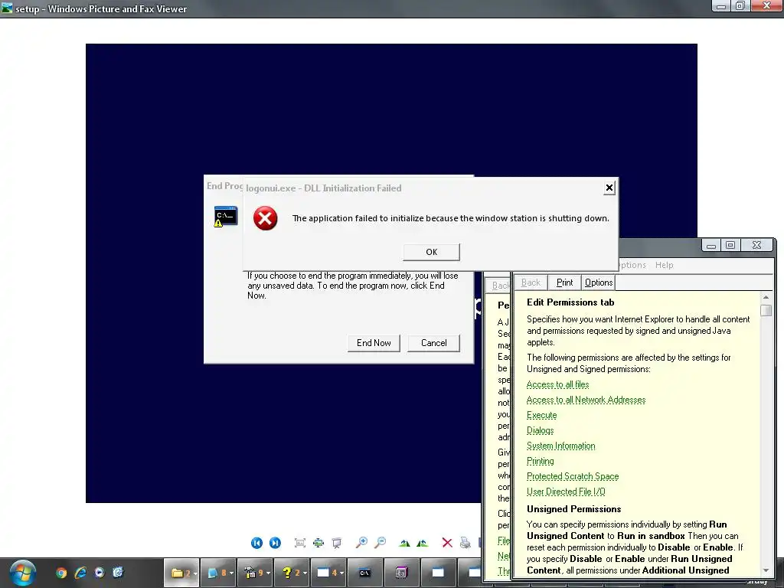Start the slide show icon
The height and width of the screenshot is (588, 784).
(x=337, y=543)
